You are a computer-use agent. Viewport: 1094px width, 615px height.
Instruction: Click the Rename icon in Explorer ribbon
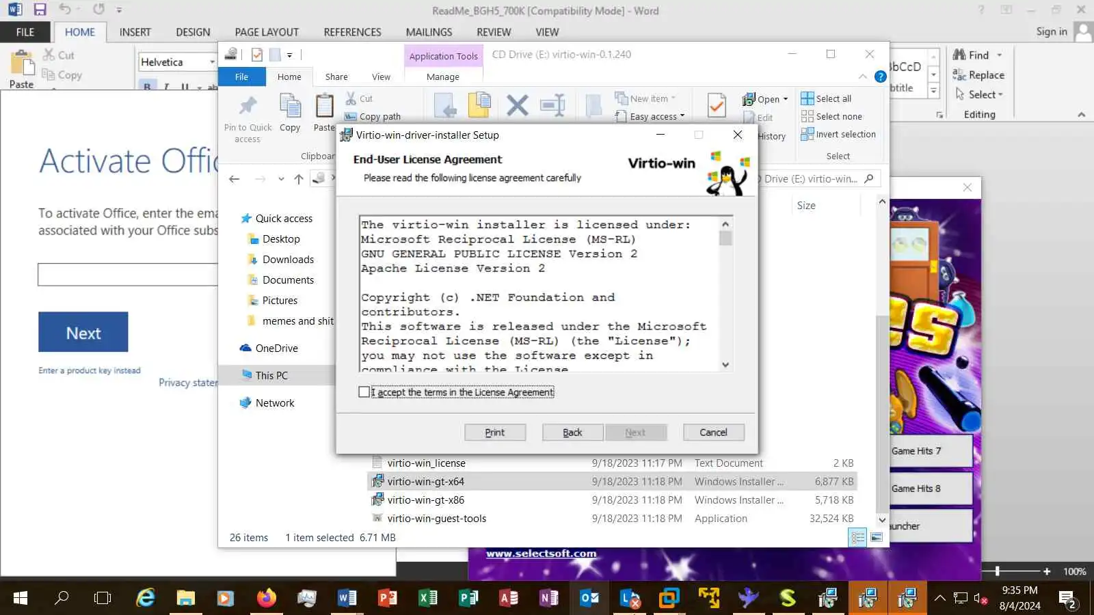click(x=552, y=105)
